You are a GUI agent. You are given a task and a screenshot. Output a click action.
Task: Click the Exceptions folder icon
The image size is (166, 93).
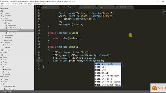[4, 16]
